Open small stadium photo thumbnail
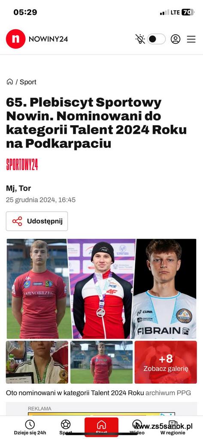Screen dimensions: 203x439 (x=101, y=362)
